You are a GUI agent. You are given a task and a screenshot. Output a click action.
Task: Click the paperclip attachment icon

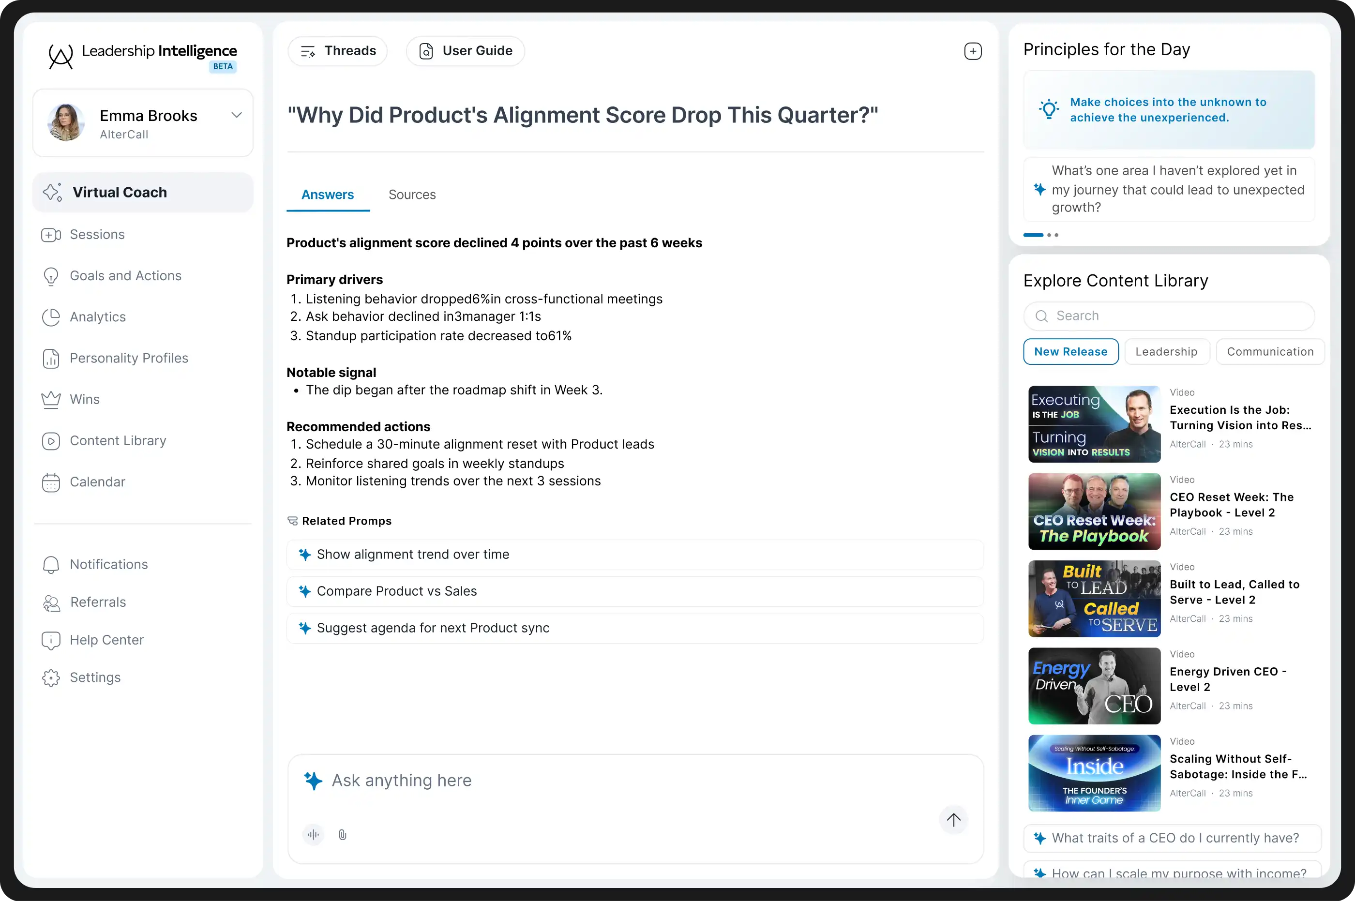(x=342, y=834)
